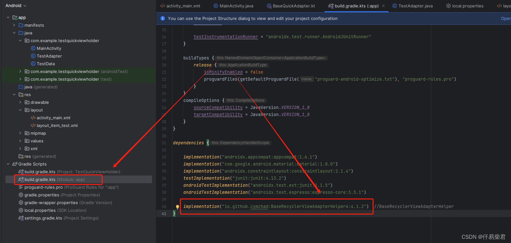
Task: Click the dependencies block keyword
Action: click(x=188, y=143)
